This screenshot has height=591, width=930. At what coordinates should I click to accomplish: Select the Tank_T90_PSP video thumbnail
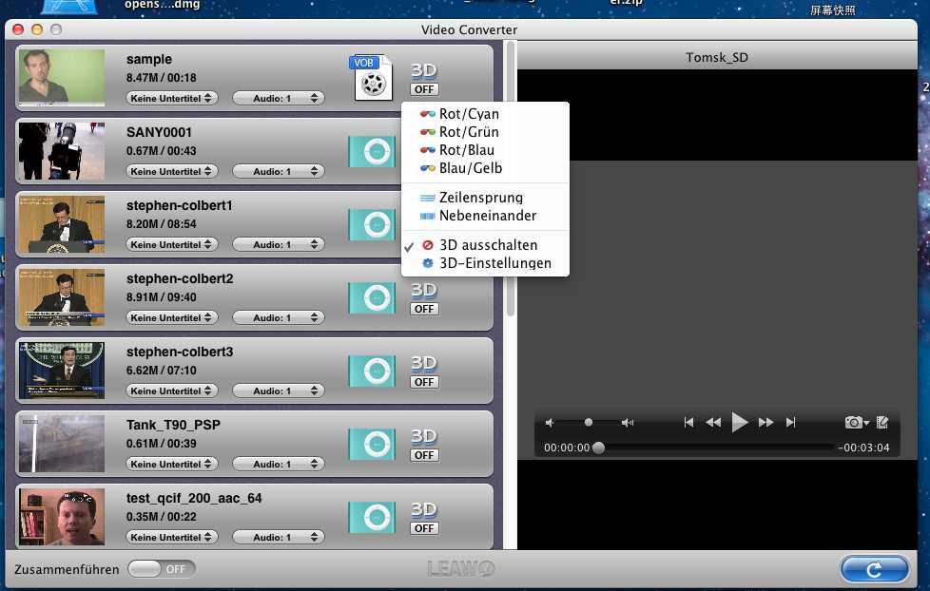62,444
